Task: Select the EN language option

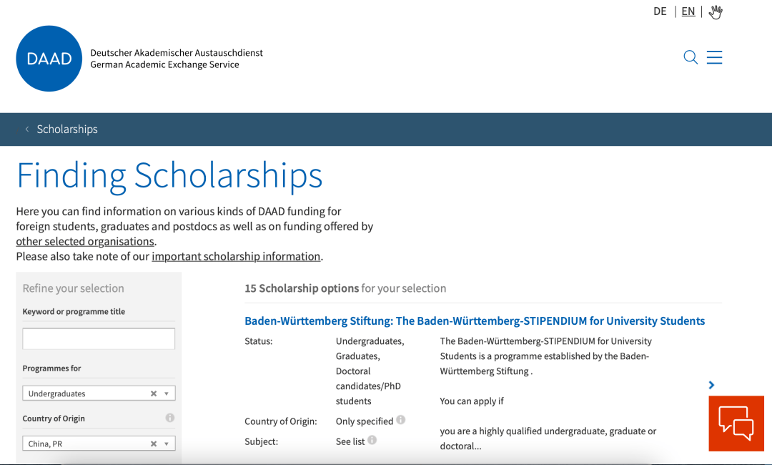Action: point(688,11)
